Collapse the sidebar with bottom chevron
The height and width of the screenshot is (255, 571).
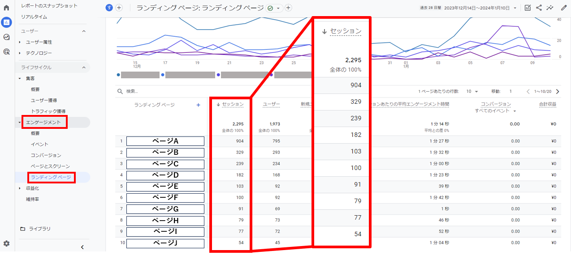click(82, 247)
